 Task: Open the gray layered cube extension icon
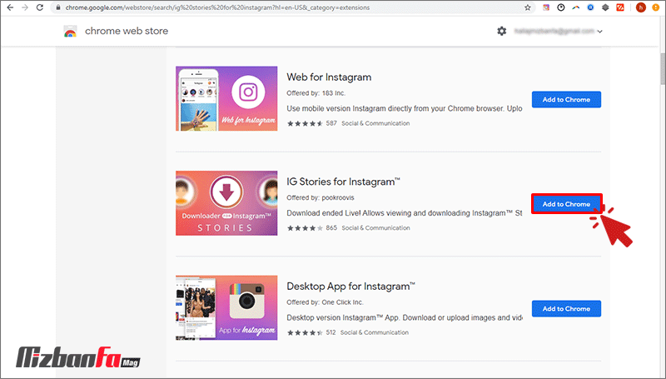(x=605, y=7)
